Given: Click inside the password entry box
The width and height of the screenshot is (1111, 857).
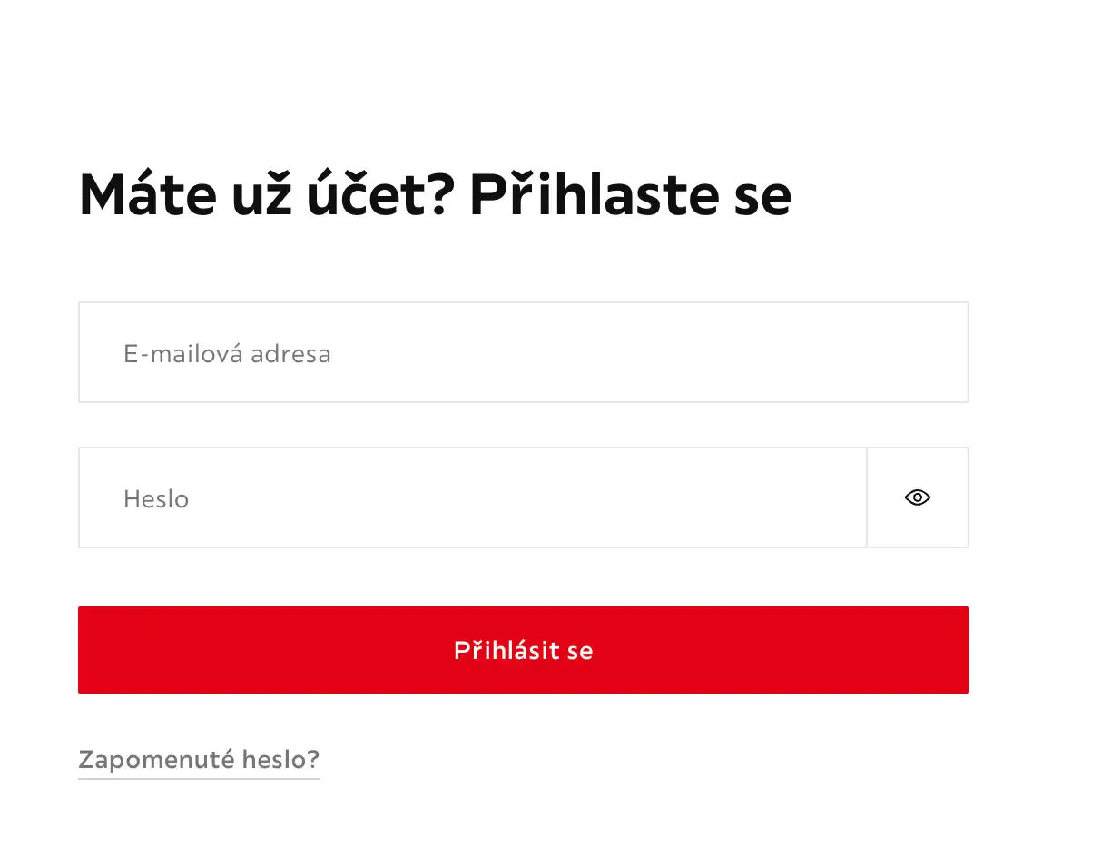Looking at the screenshot, I should tap(472, 497).
